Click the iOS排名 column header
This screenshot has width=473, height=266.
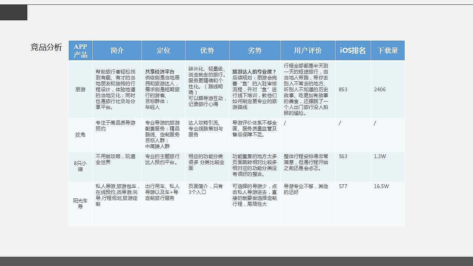353,51
